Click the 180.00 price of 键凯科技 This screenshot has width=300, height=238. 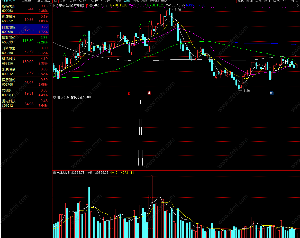[x=28, y=62]
